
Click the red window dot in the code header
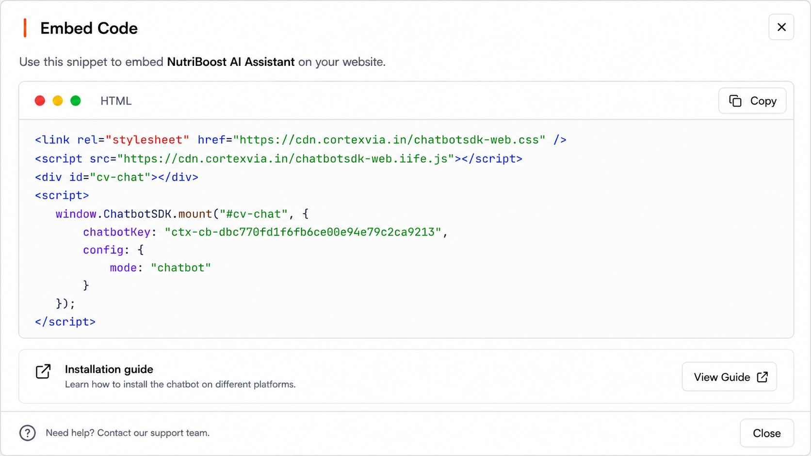(40, 101)
